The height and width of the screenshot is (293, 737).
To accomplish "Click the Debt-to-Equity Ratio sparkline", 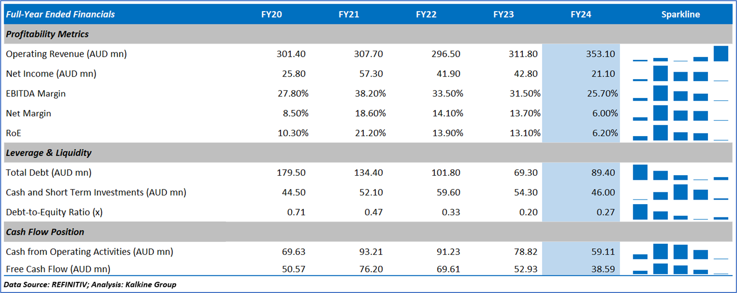I will (681, 212).
